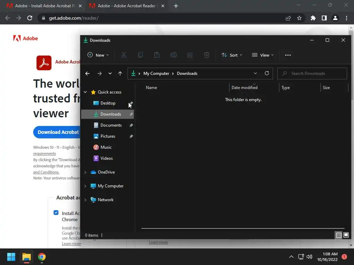Unpin Documents using its pin icon
The width and height of the screenshot is (354, 265).
coord(131,125)
